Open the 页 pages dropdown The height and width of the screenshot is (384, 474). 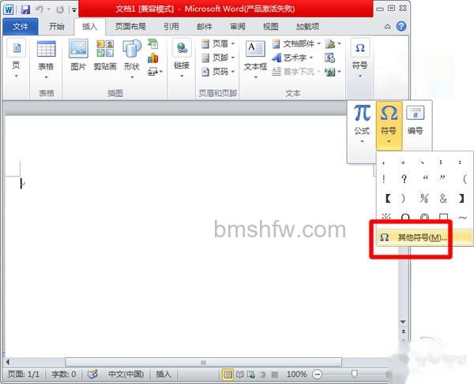[17, 59]
